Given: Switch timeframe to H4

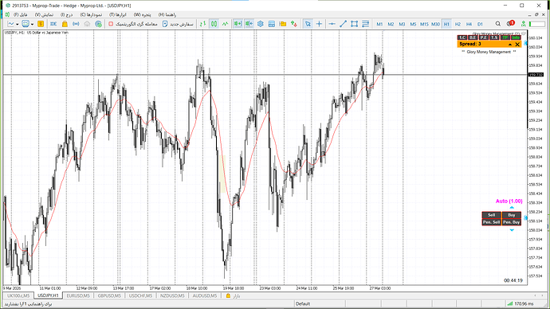Looking at the screenshot, I should pyautogui.click(x=469, y=24).
